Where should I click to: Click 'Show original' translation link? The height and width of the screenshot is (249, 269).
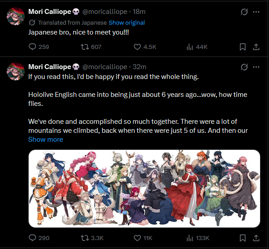click(127, 23)
